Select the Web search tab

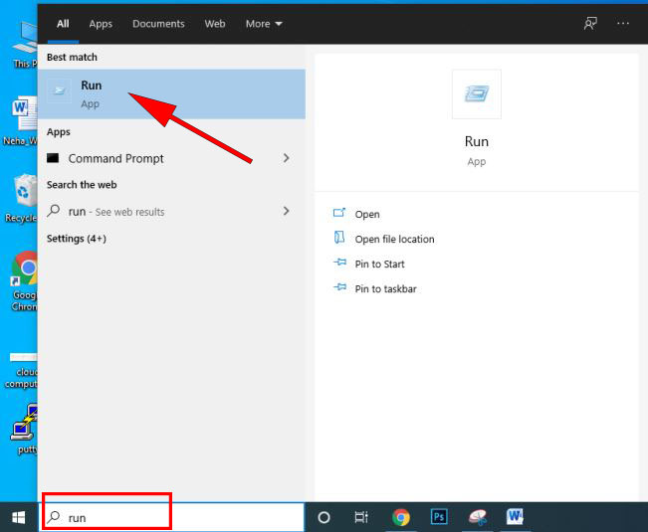(x=215, y=23)
